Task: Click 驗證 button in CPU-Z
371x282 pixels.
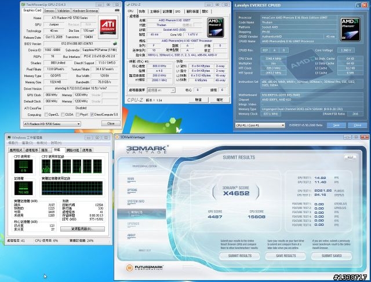Action: 198,100
